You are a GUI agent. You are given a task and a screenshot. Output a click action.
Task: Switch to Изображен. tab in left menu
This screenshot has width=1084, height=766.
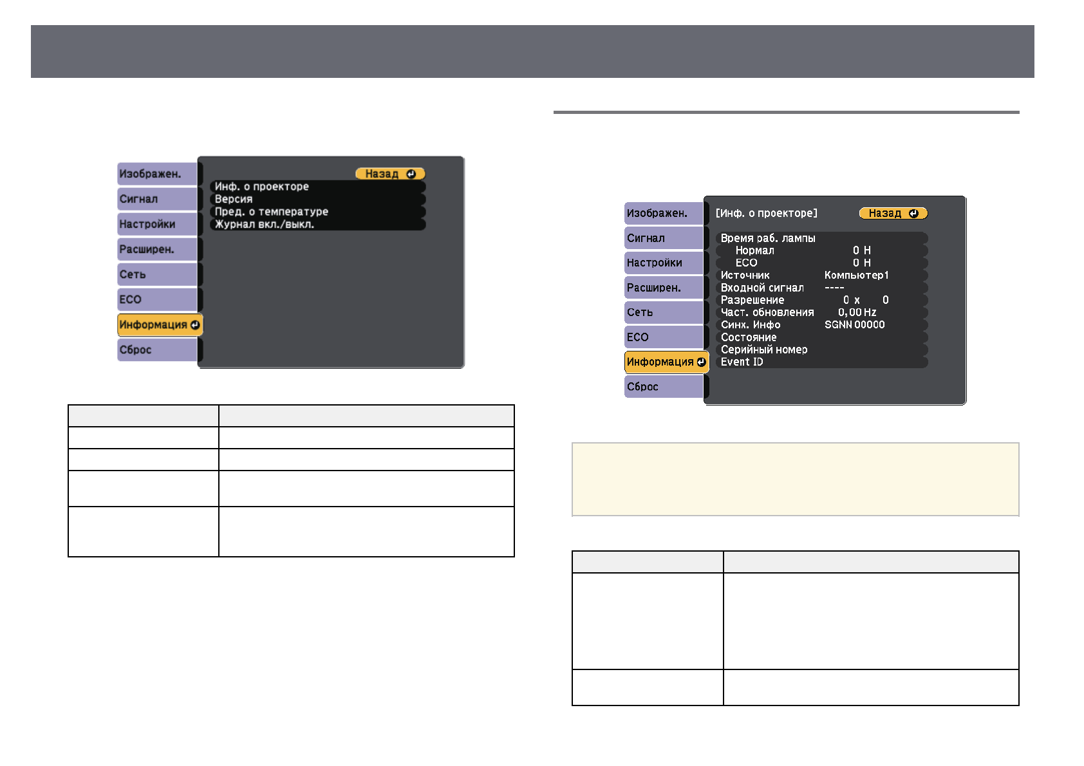157,174
